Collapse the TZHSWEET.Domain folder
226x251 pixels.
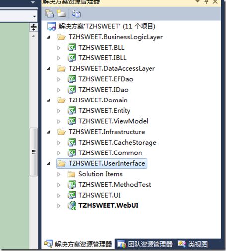pos(49,100)
